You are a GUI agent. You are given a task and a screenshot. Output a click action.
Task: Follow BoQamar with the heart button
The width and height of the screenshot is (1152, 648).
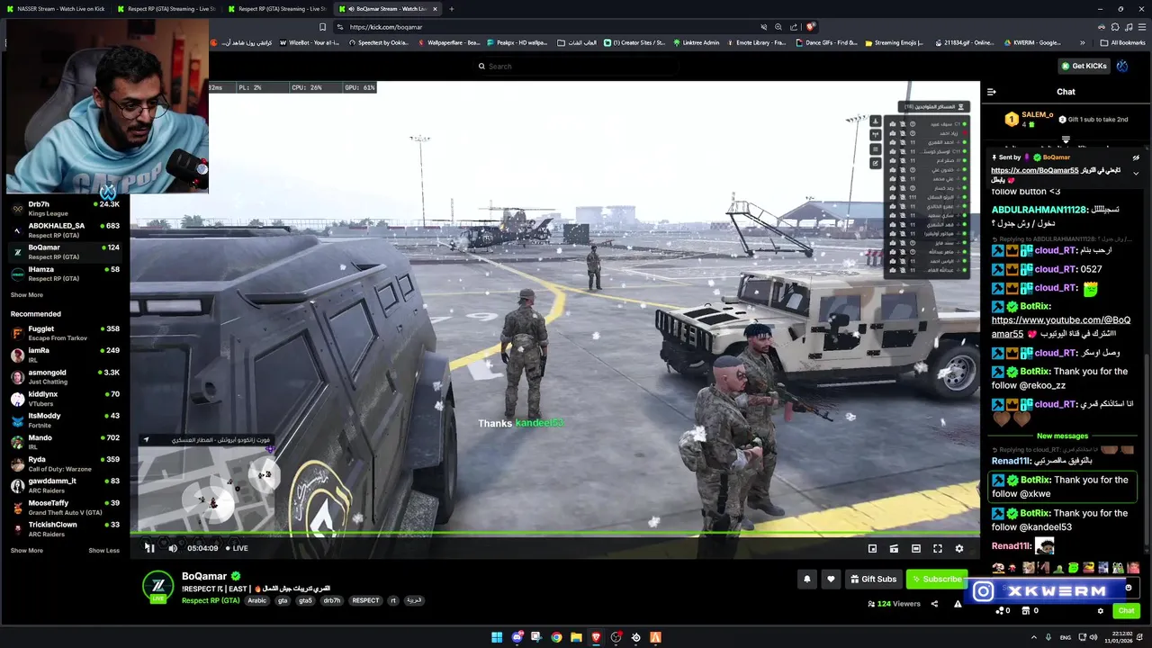click(x=831, y=579)
